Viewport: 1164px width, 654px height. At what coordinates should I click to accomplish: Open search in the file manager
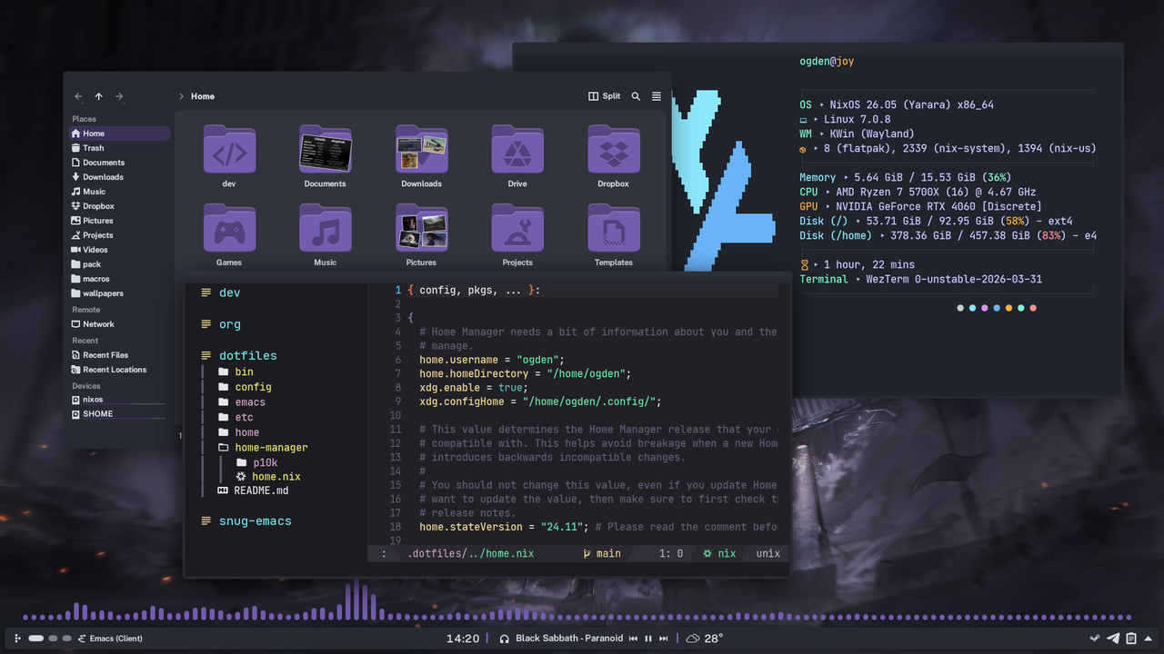tap(636, 96)
